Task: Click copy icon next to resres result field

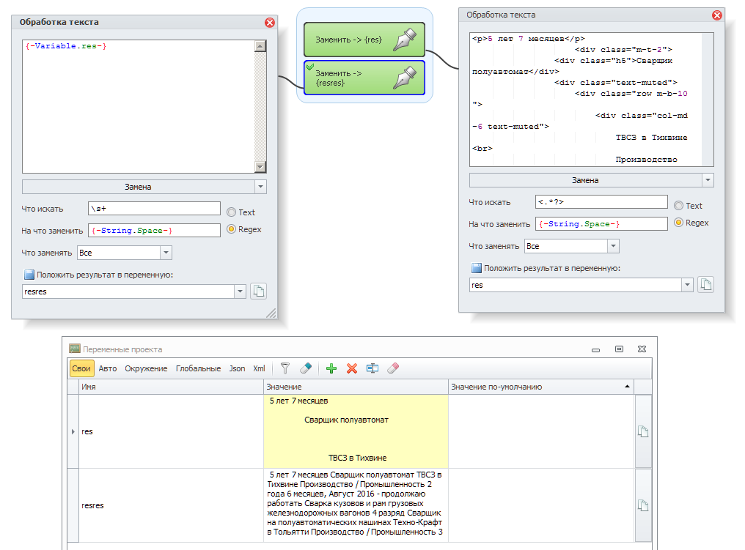Action: pyautogui.click(x=258, y=291)
